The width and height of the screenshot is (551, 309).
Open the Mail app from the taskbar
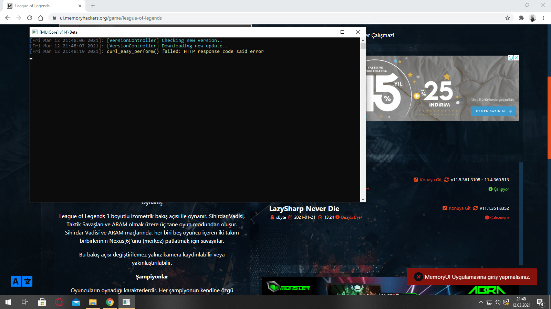[x=76, y=302]
